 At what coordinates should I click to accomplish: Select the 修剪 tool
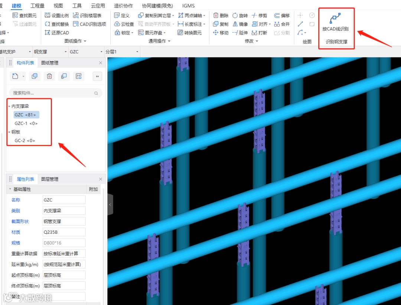click(259, 15)
